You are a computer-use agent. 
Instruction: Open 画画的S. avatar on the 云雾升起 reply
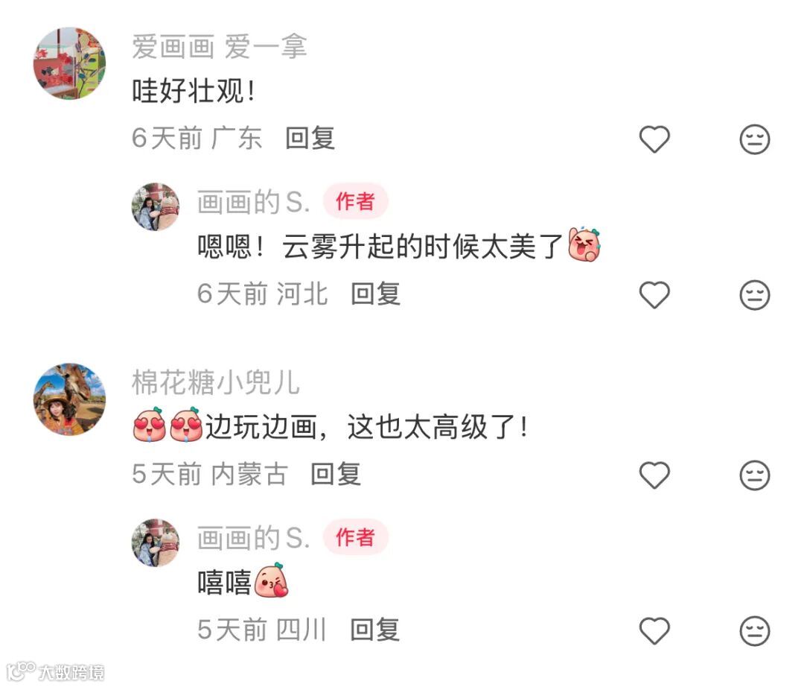[156, 206]
